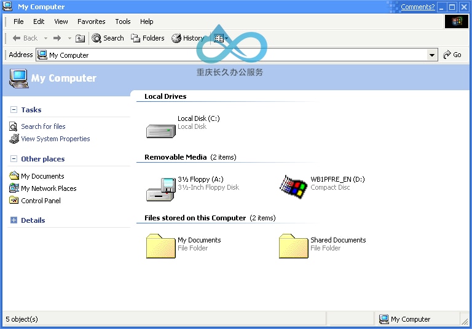The image size is (472, 329).
Task: Open the Forward history dropdown arrow
Action: pos(69,38)
